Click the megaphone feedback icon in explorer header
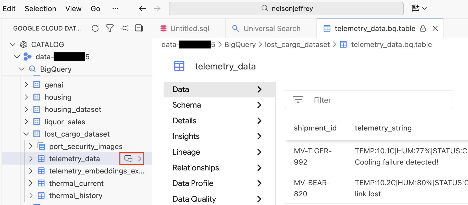The image size is (468, 205). click(x=125, y=28)
